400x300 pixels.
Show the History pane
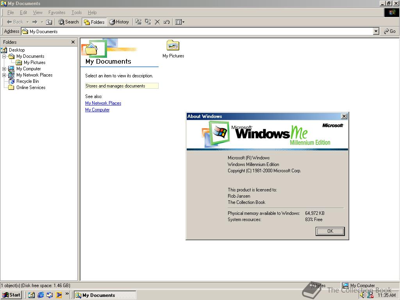tap(119, 22)
